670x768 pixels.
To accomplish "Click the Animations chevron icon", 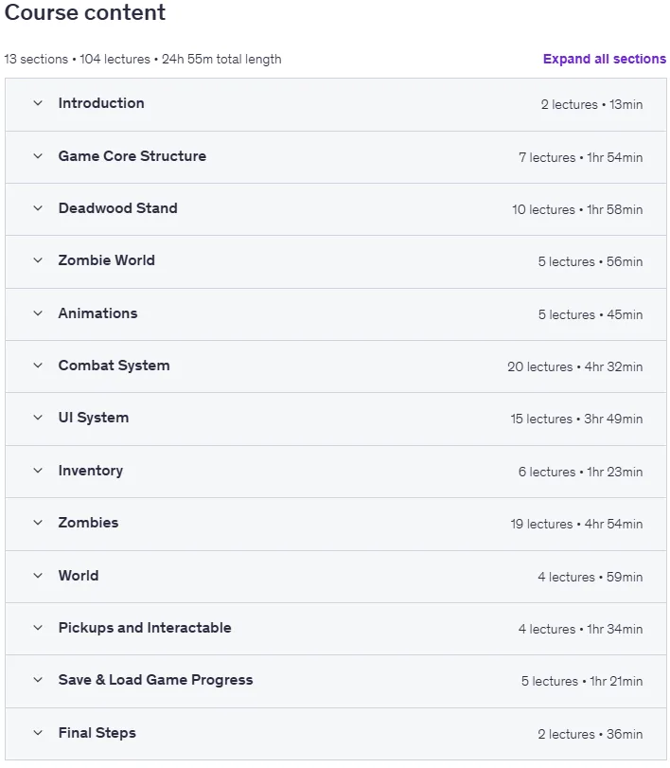I will coord(38,313).
